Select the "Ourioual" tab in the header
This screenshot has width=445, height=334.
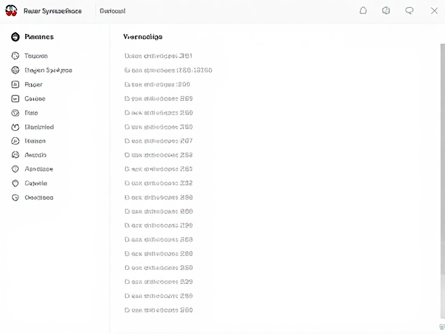(113, 11)
